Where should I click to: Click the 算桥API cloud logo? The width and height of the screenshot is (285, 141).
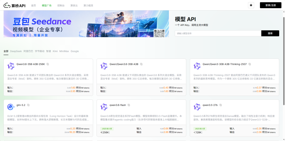(15, 6)
